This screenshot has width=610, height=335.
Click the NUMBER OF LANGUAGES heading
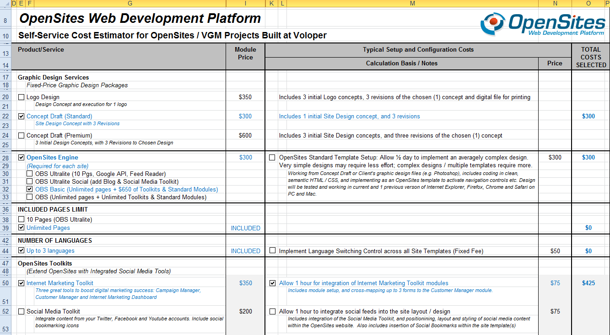pyautogui.click(x=55, y=241)
